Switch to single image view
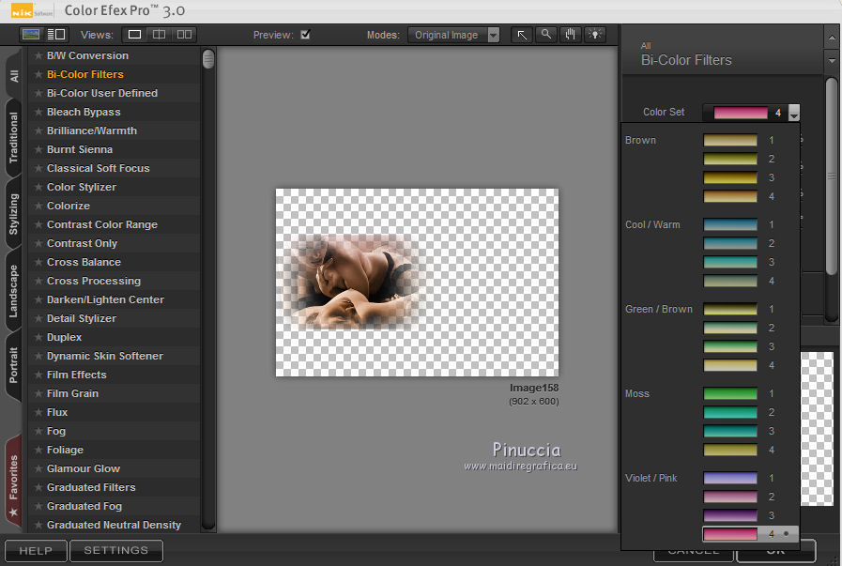This screenshot has width=842, height=566. point(135,35)
